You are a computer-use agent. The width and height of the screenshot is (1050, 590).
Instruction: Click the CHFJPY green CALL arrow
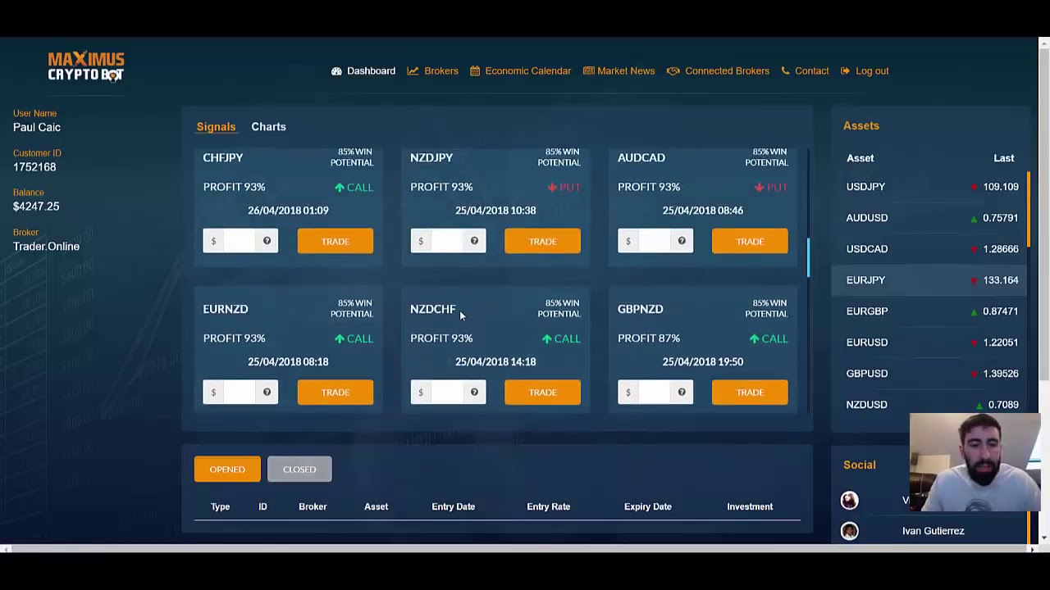(339, 188)
